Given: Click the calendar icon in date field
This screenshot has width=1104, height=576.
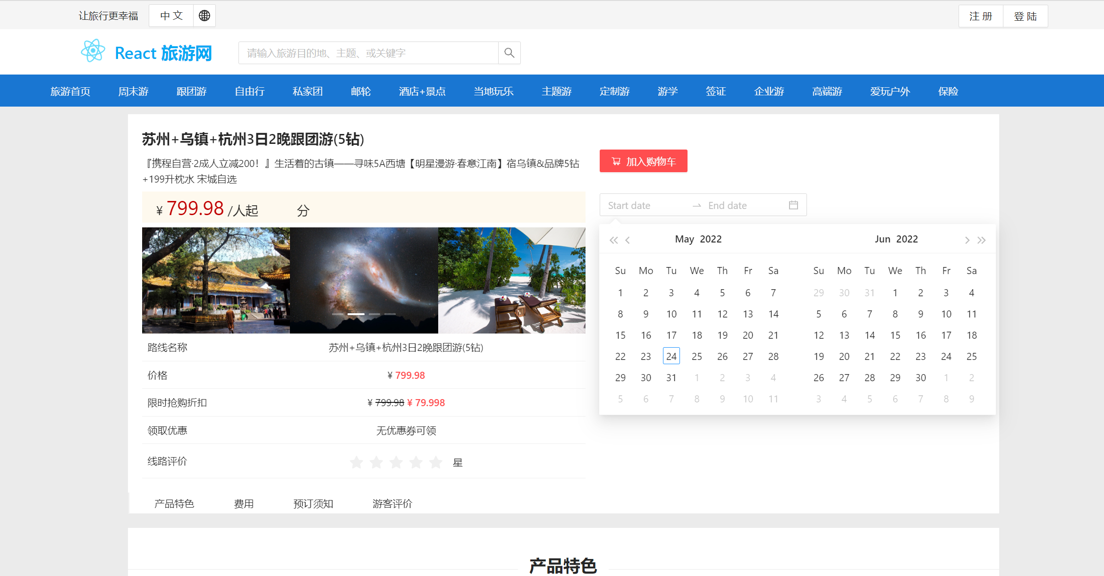Looking at the screenshot, I should pos(793,205).
